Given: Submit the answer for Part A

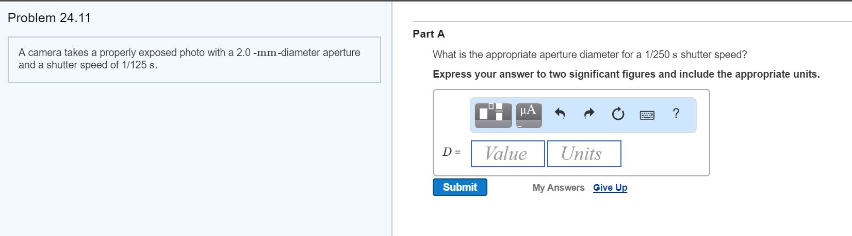Looking at the screenshot, I should coord(460,187).
